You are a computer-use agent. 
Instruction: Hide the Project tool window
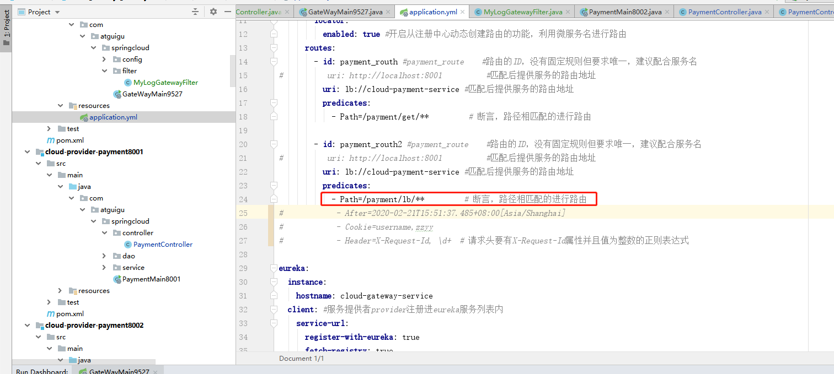[227, 12]
